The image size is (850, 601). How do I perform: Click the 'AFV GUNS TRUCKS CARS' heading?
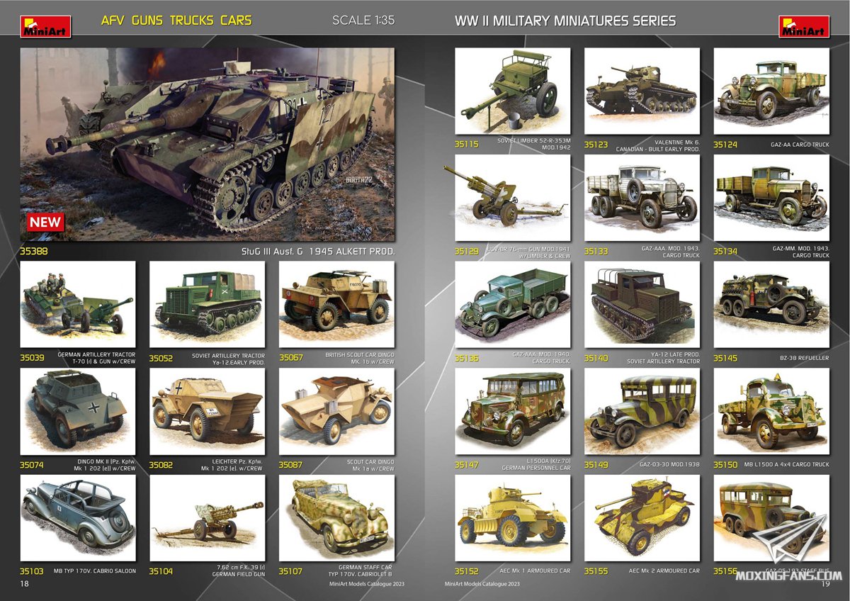[x=176, y=21]
